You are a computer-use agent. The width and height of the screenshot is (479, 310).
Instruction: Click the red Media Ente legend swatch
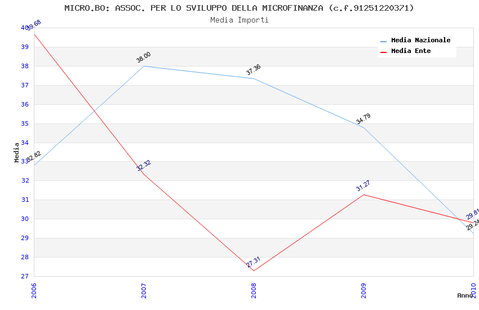coord(384,52)
